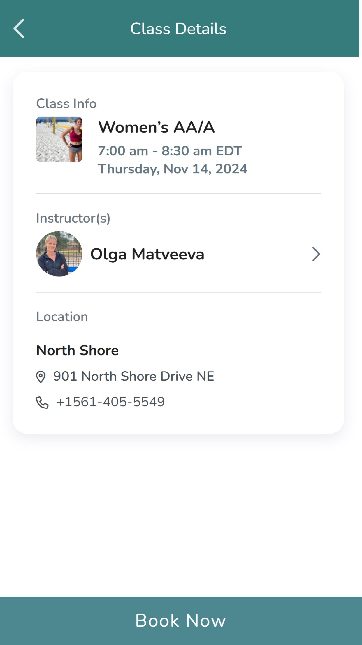Open Olga Matveeva instructor chevron
362x645 pixels.
316,254
